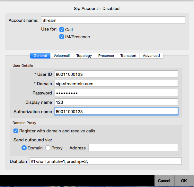Show the Transport tab settings
This screenshot has height=187, width=194.
pos(128,56)
